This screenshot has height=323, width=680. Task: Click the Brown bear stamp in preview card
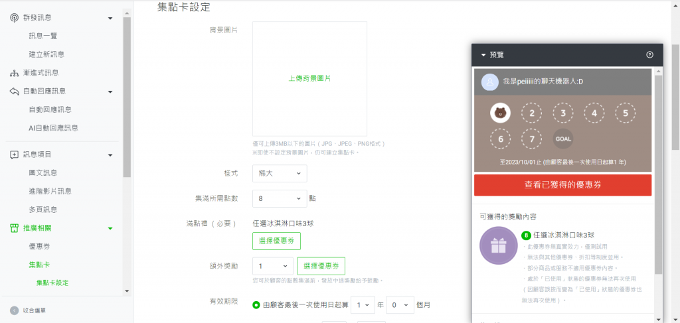[501, 113]
